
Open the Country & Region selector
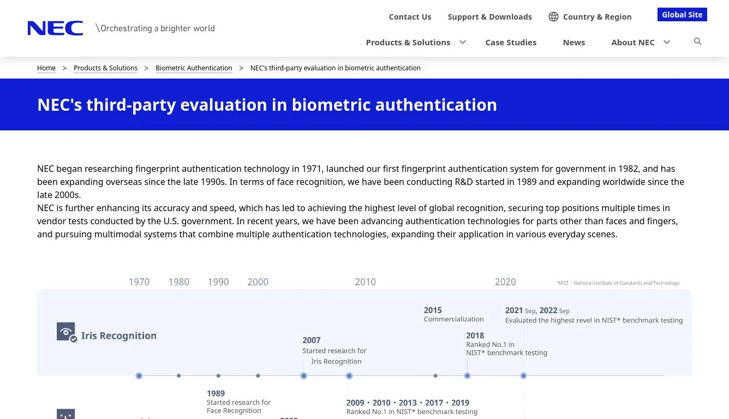click(597, 17)
